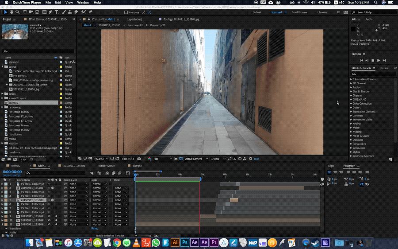Open Photoshop from the Dock

point(184,242)
